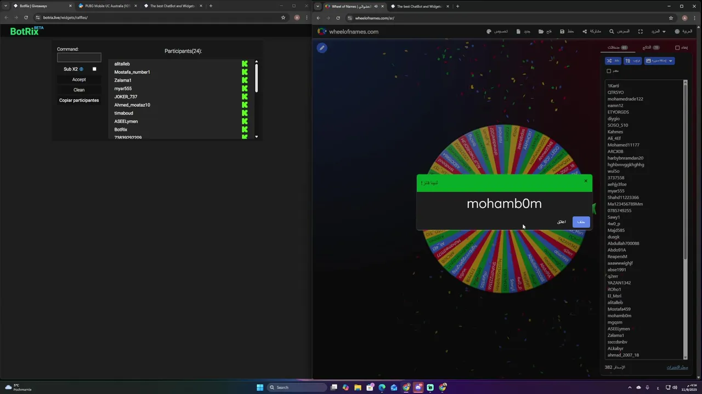This screenshot has width=702, height=394.
Task: Click the Open folder icon in Wheel of Names
Action: [541, 31]
